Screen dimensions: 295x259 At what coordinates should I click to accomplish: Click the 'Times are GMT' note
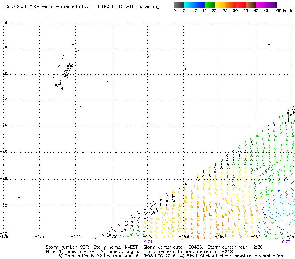tap(81, 251)
